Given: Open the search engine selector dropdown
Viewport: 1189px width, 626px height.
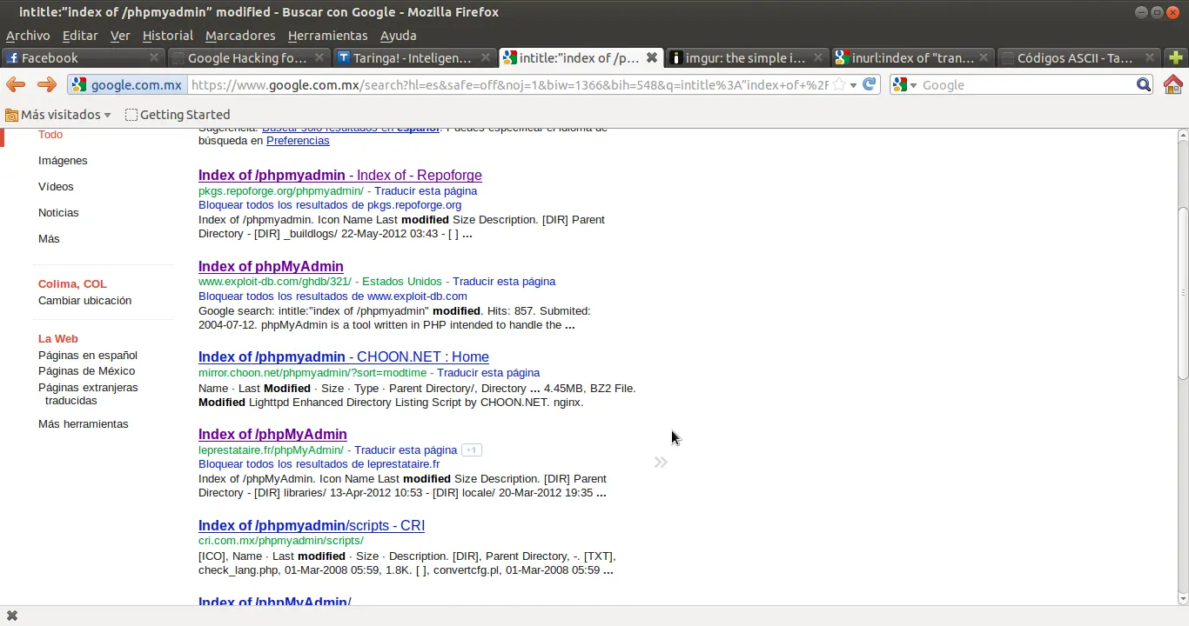Looking at the screenshot, I should [906, 84].
